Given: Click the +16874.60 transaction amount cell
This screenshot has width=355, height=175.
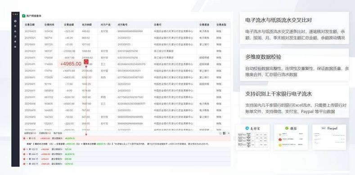Looking at the screenshot, I should [x=69, y=71].
